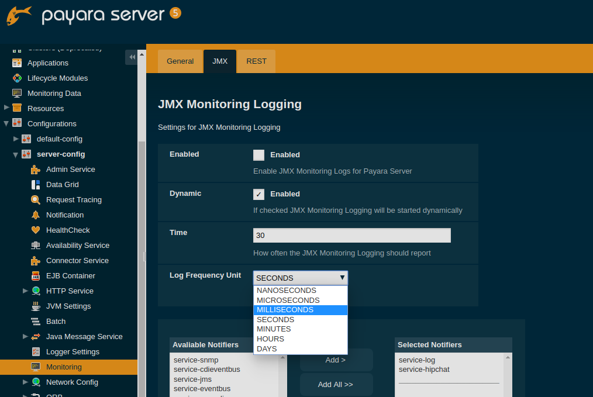The height and width of the screenshot is (397, 593).
Task: Expand the HTTP Service node
Action: click(x=25, y=291)
